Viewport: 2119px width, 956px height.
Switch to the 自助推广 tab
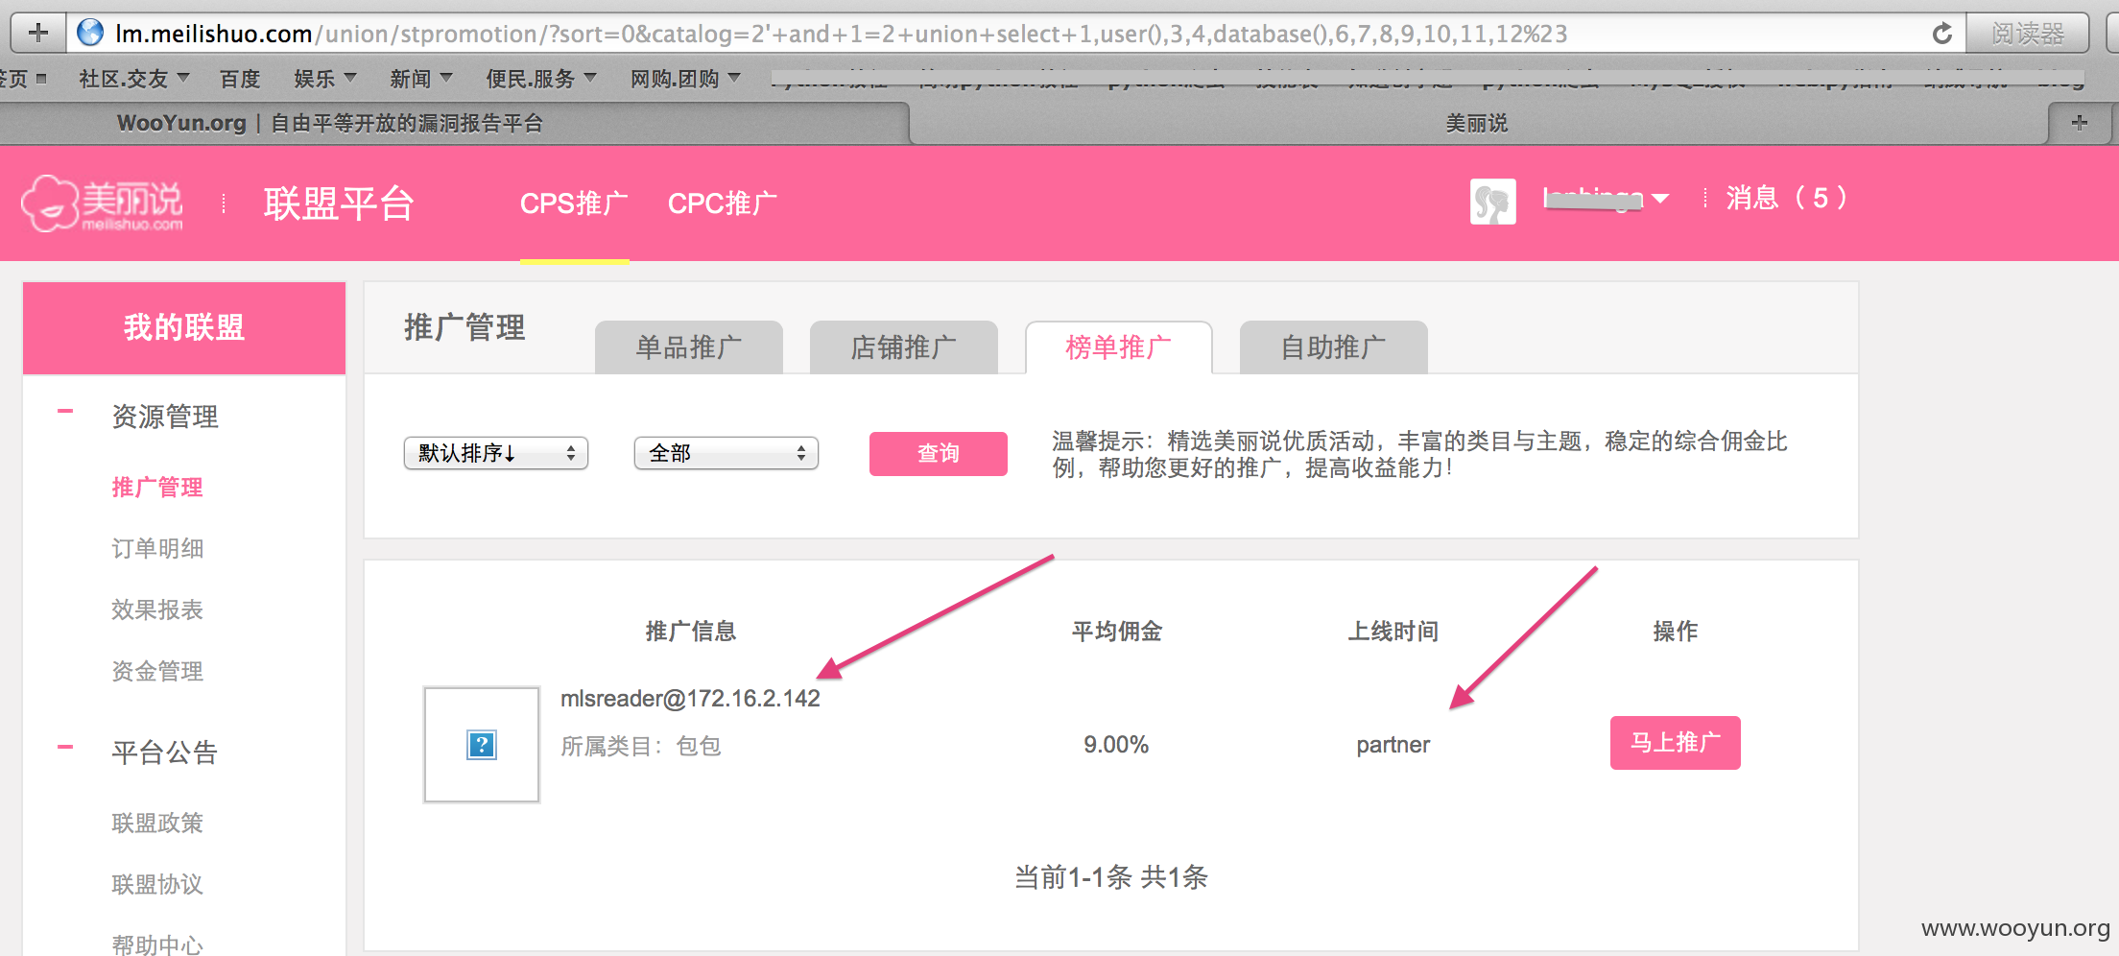point(1334,347)
